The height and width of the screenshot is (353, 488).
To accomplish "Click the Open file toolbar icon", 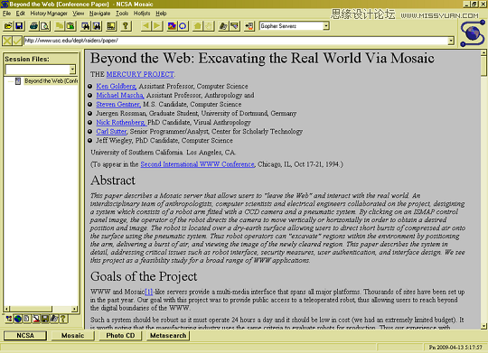I will 8,26.
